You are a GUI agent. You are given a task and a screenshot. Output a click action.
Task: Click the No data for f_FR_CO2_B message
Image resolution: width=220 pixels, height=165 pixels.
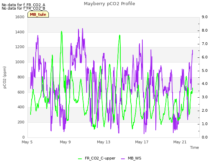23,8
